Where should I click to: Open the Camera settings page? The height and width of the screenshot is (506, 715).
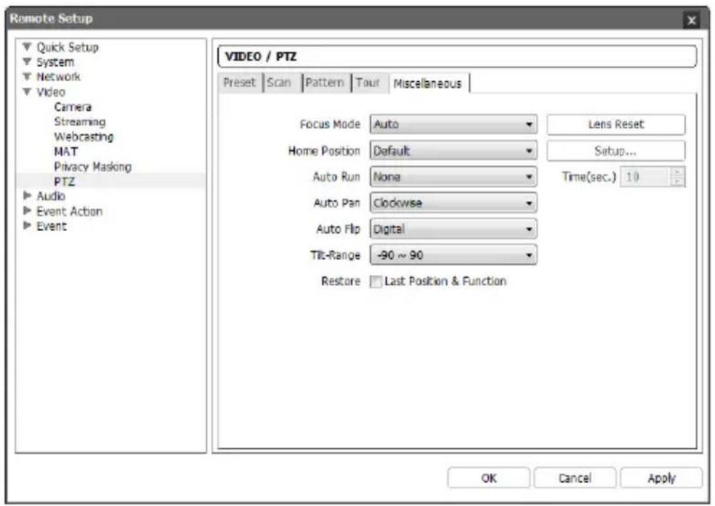click(73, 108)
